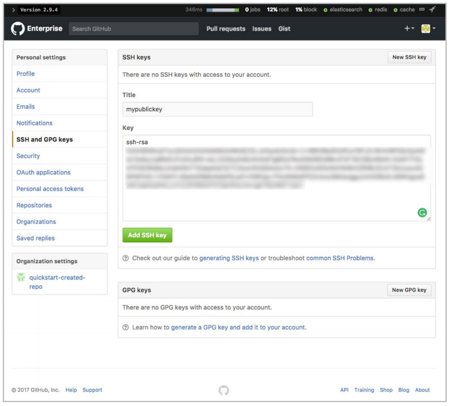Screen dimensions: 450x406
Task: Click the New GPG key button
Action: (x=409, y=290)
